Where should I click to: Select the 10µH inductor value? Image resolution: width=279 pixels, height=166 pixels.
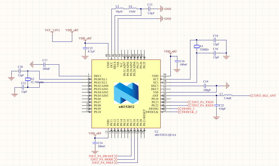[x=119, y=12]
